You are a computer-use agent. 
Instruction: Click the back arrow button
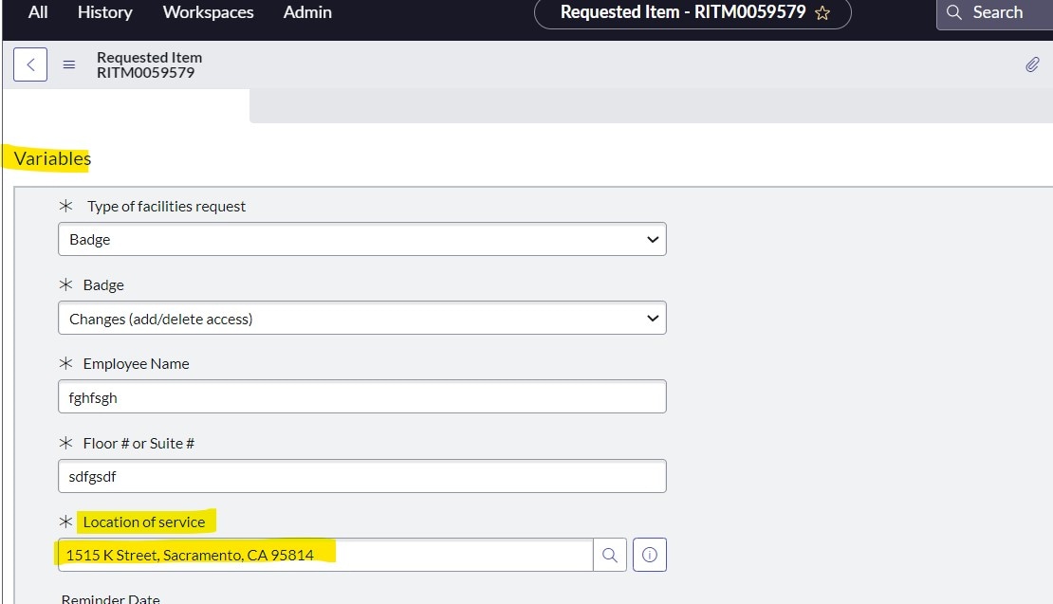coord(30,64)
